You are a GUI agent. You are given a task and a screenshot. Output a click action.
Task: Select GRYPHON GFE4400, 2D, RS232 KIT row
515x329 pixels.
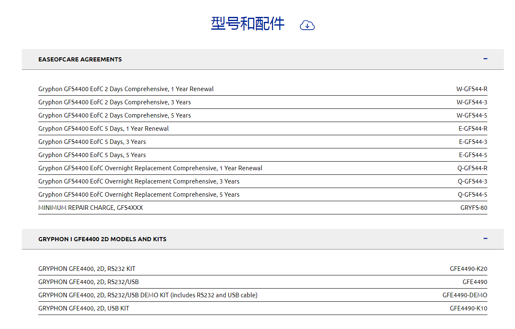[87, 269]
